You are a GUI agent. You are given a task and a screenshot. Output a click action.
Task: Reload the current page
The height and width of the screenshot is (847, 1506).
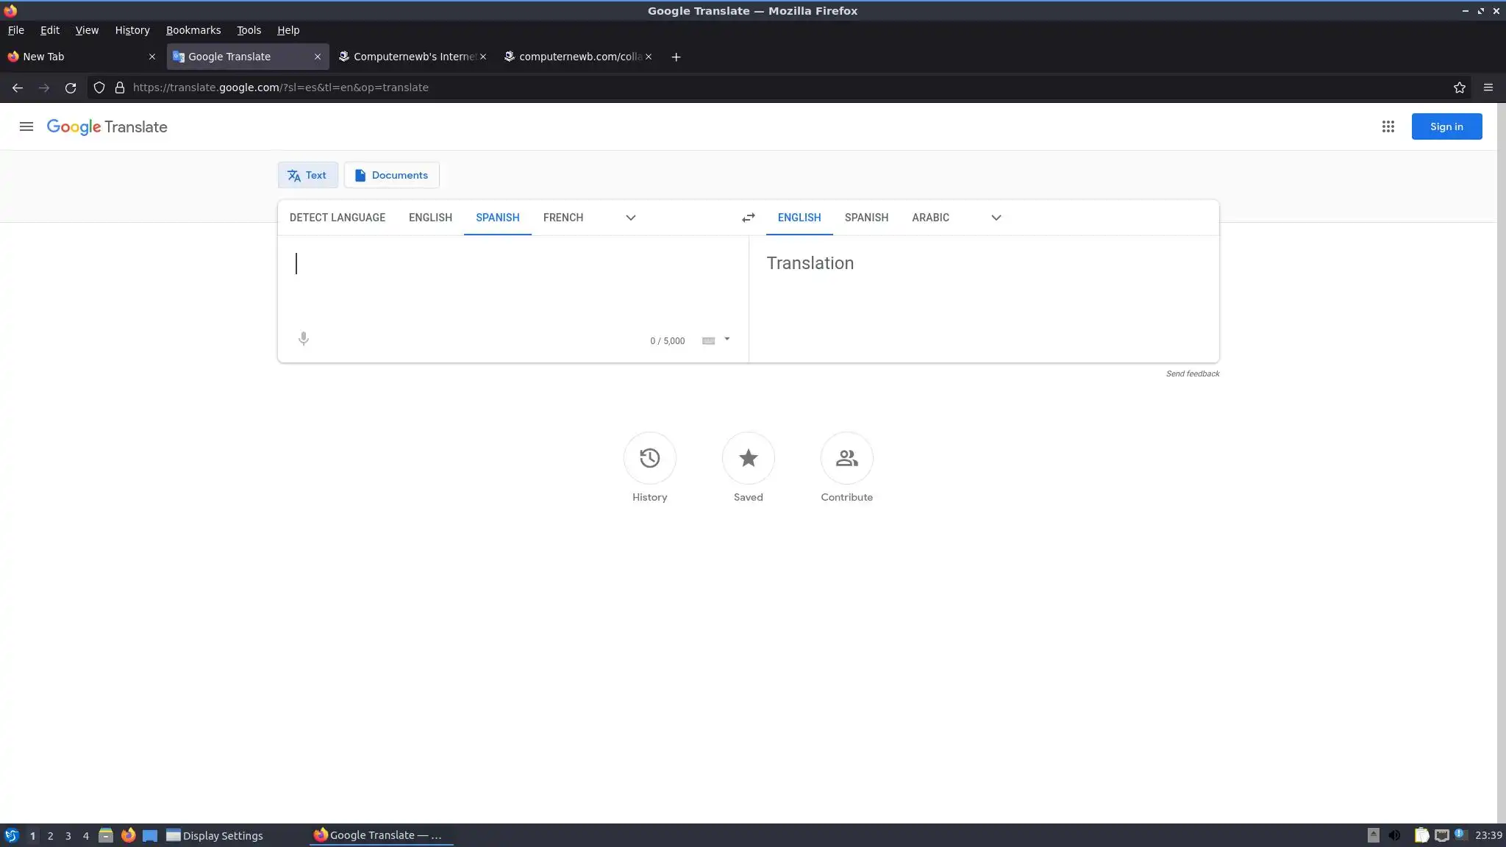71,87
